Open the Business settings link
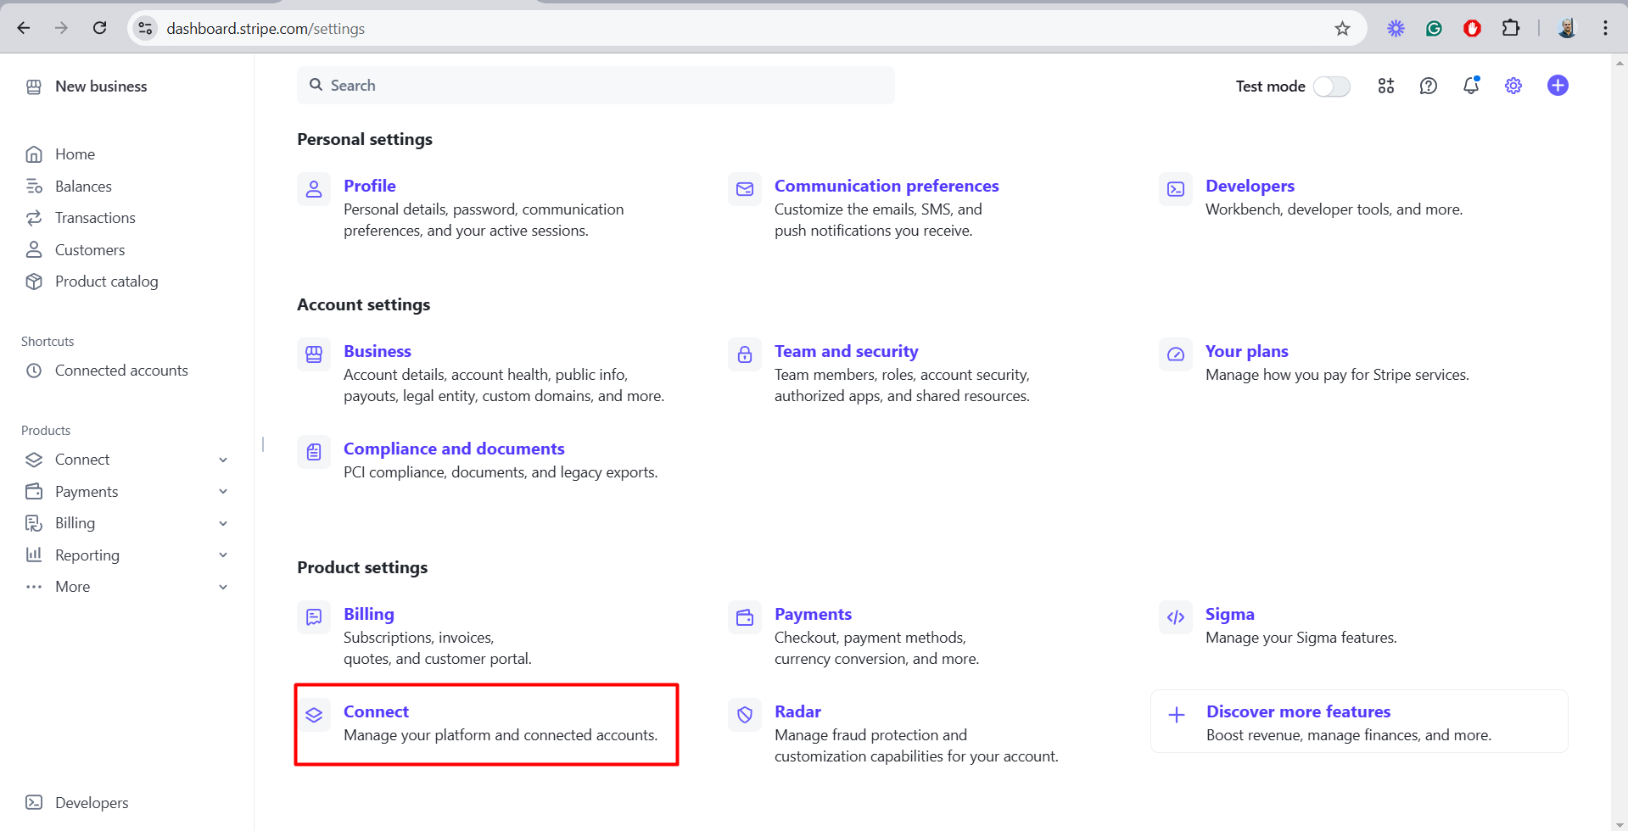Viewport: 1628px width, 831px height. pos(378,351)
